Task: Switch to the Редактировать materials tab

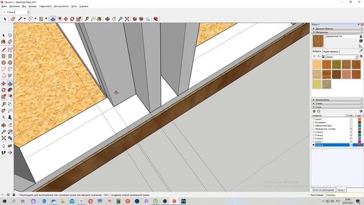Action: [331, 51]
